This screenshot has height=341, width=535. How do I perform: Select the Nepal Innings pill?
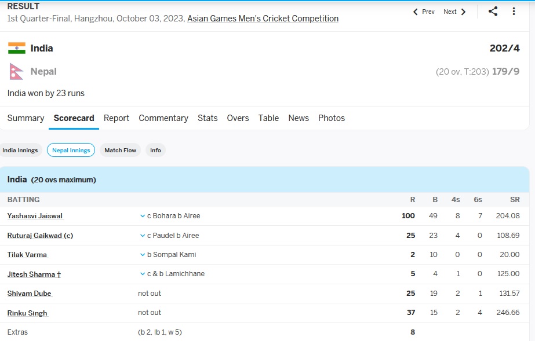pos(71,150)
